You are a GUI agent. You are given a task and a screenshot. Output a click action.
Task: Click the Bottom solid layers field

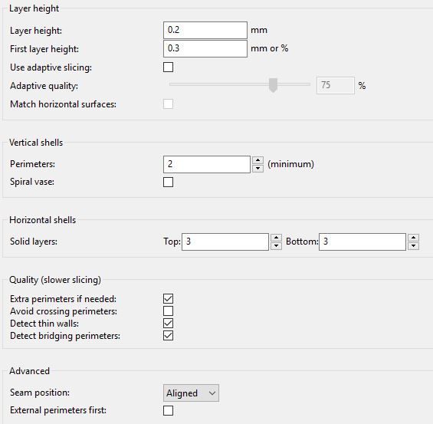[362, 242]
